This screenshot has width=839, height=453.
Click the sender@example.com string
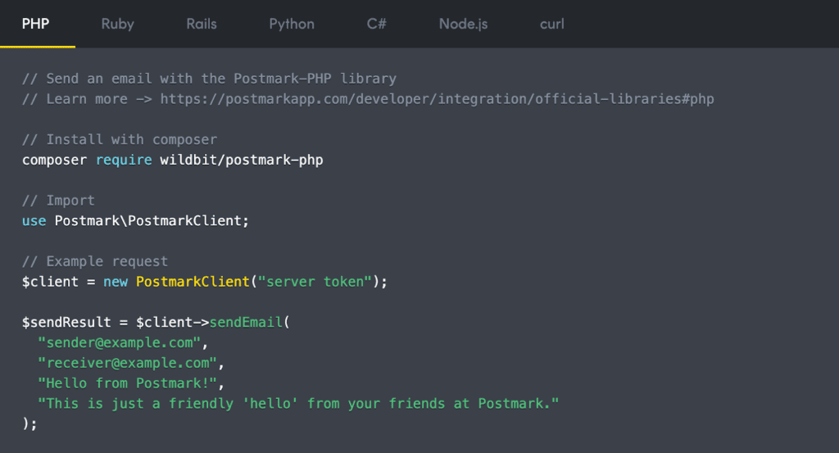pyautogui.click(x=123, y=342)
